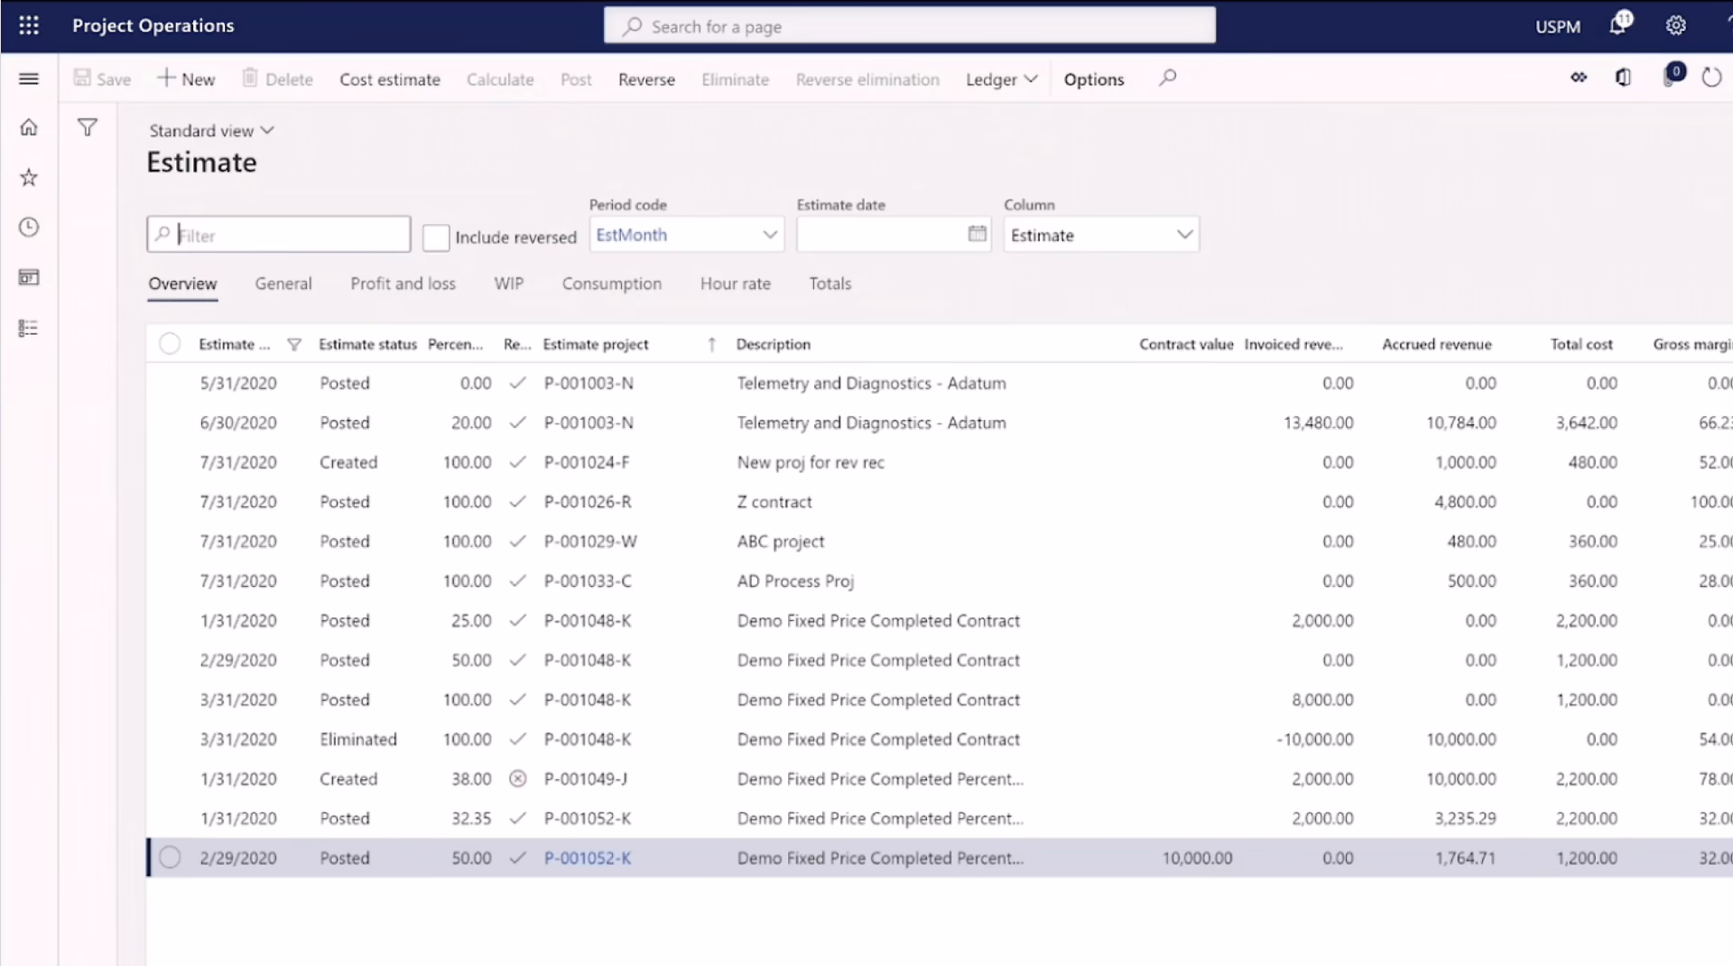The width and height of the screenshot is (1733, 966).
Task: Open the P-001052-K project link
Action: pos(588,858)
